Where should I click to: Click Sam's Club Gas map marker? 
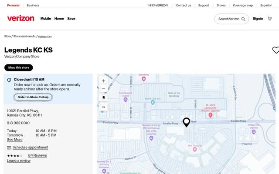point(153,102)
